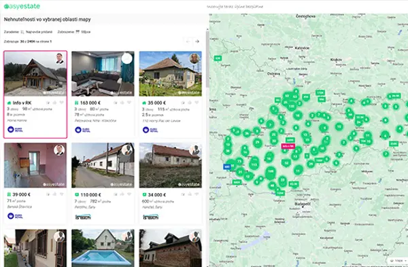The height and width of the screenshot is (267, 408).
Task: Toggle heart favorite on the 39 000 € listing
Action: click(x=61, y=194)
